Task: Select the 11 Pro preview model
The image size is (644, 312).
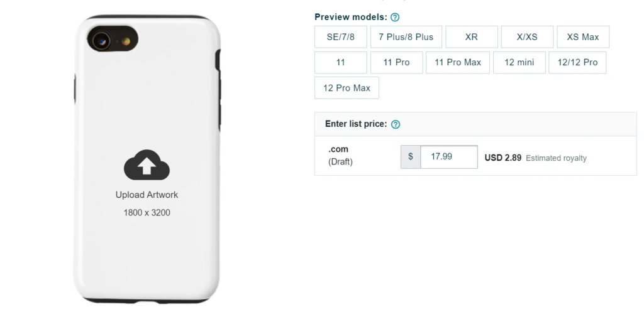Action: point(396,62)
